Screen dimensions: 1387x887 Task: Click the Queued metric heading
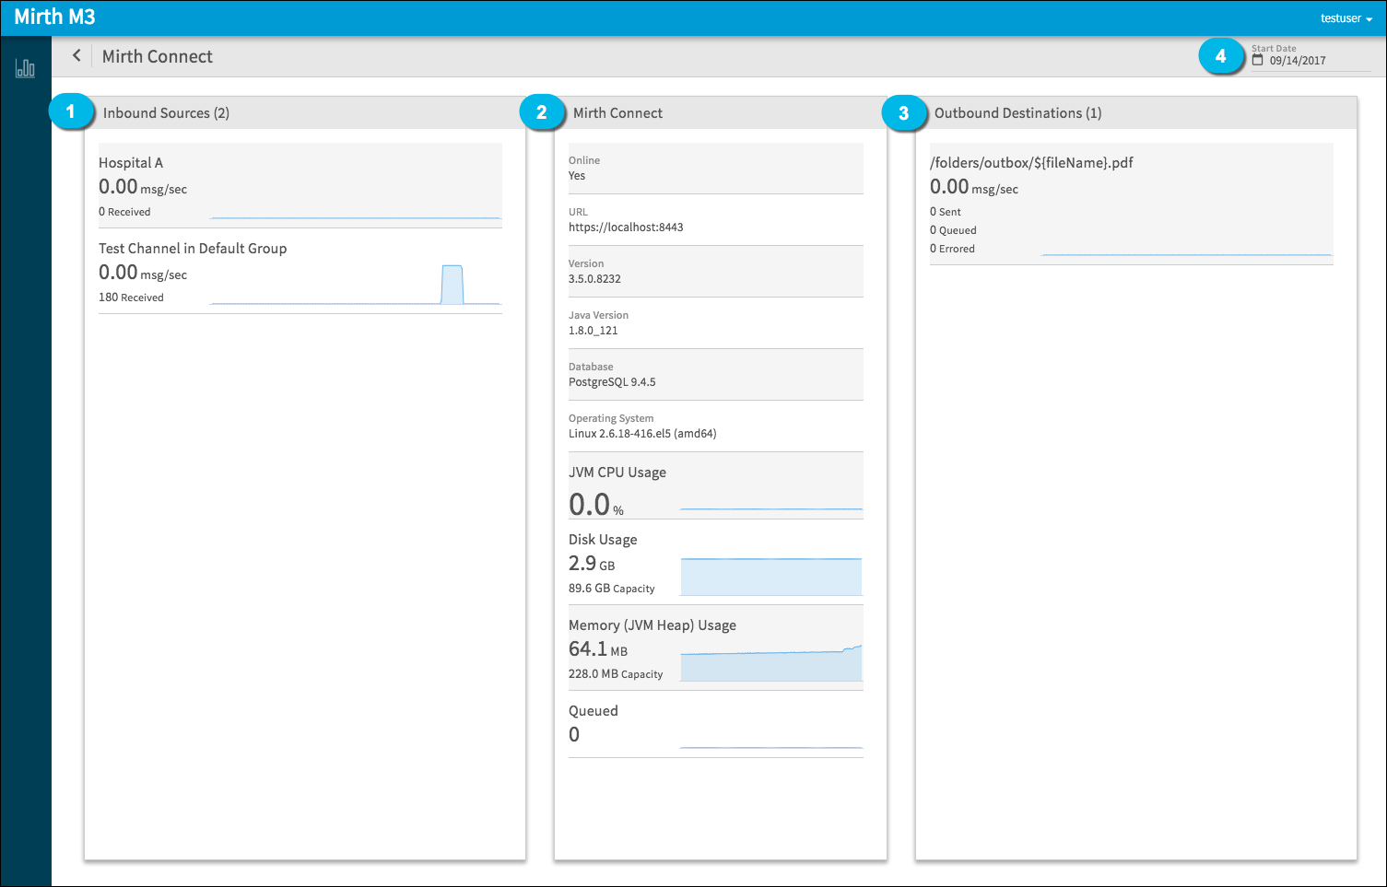coord(594,711)
